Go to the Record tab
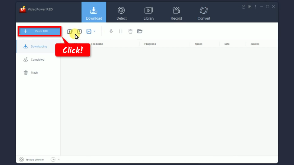The height and width of the screenshot is (165, 294). click(x=176, y=13)
